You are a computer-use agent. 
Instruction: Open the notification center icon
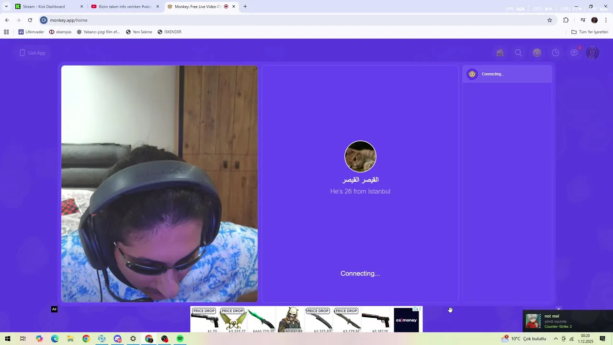tap(602, 339)
